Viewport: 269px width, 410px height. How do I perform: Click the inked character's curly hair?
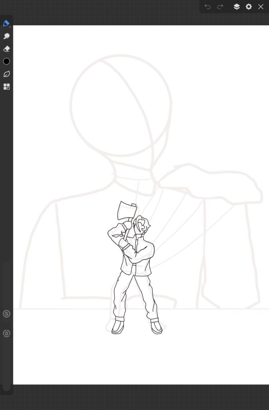141,224
